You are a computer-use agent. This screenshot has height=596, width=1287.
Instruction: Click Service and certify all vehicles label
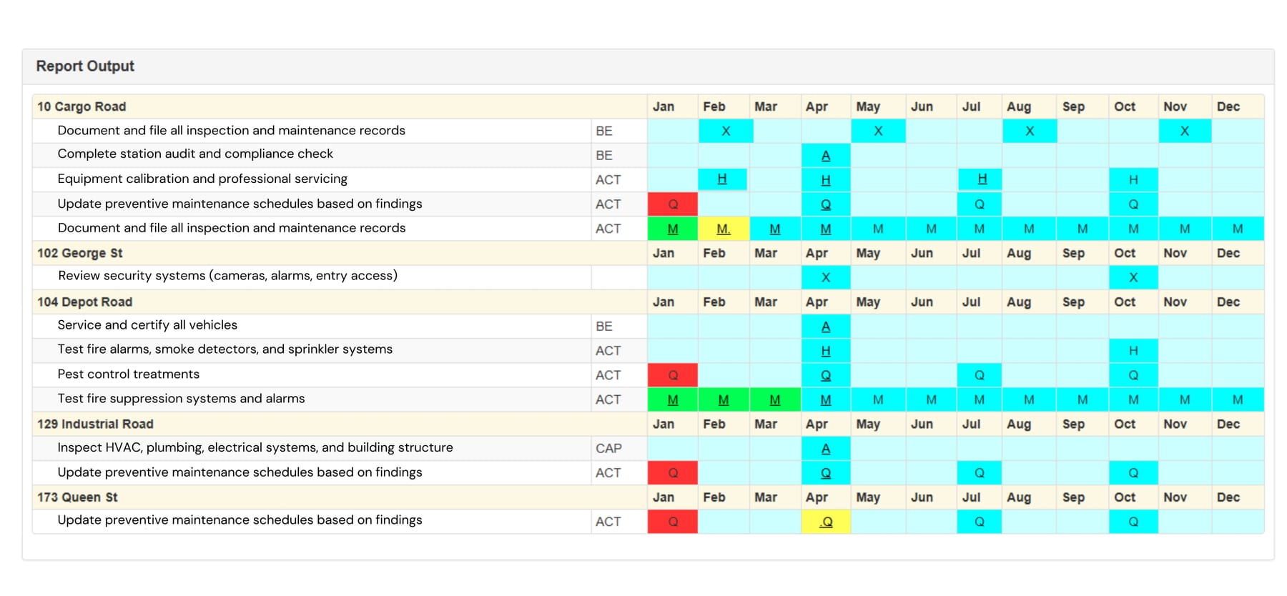click(x=147, y=324)
